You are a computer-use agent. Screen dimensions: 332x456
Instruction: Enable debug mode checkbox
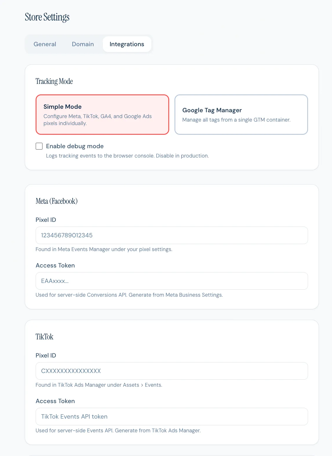click(x=39, y=146)
